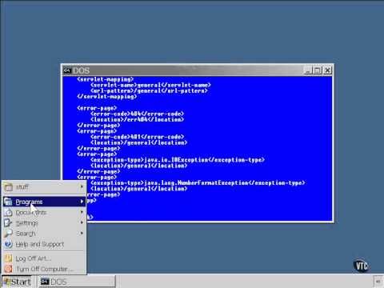This screenshot has width=384, height=288.
Task: Click the DOS taskbar button
Action: tap(76, 282)
